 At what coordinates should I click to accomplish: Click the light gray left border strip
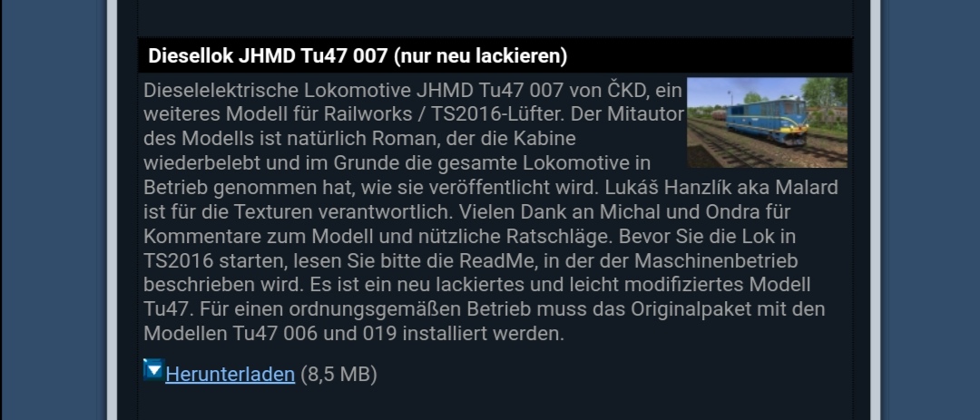coord(112,210)
